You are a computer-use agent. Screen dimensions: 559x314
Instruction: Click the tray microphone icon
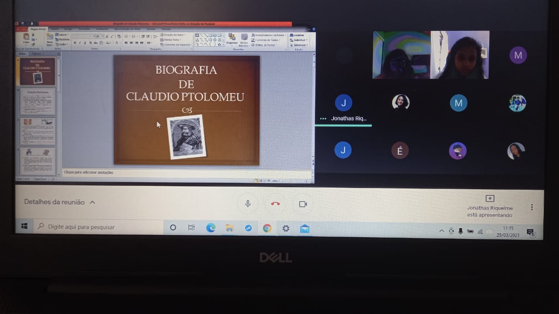pos(460,231)
